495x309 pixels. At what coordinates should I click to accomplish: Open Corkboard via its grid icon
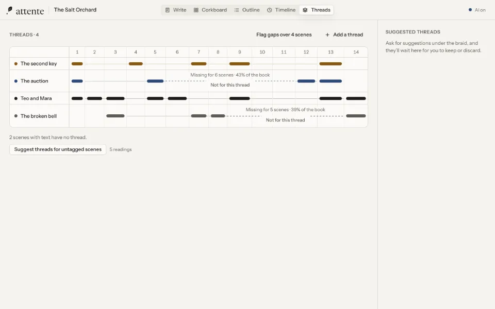pyautogui.click(x=196, y=10)
